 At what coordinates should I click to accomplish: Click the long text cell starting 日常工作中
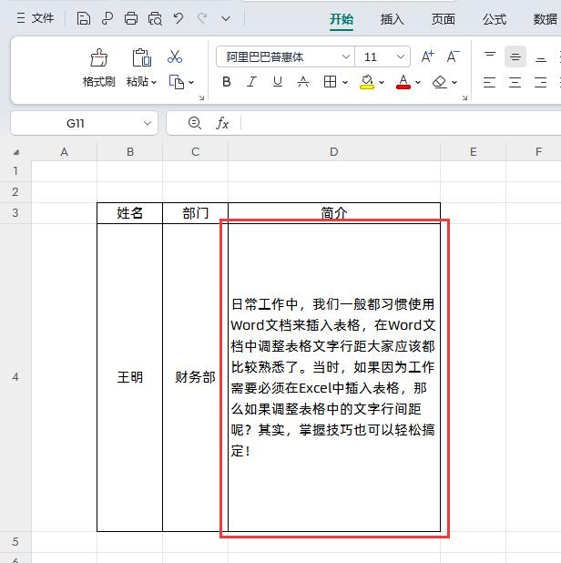(x=334, y=377)
